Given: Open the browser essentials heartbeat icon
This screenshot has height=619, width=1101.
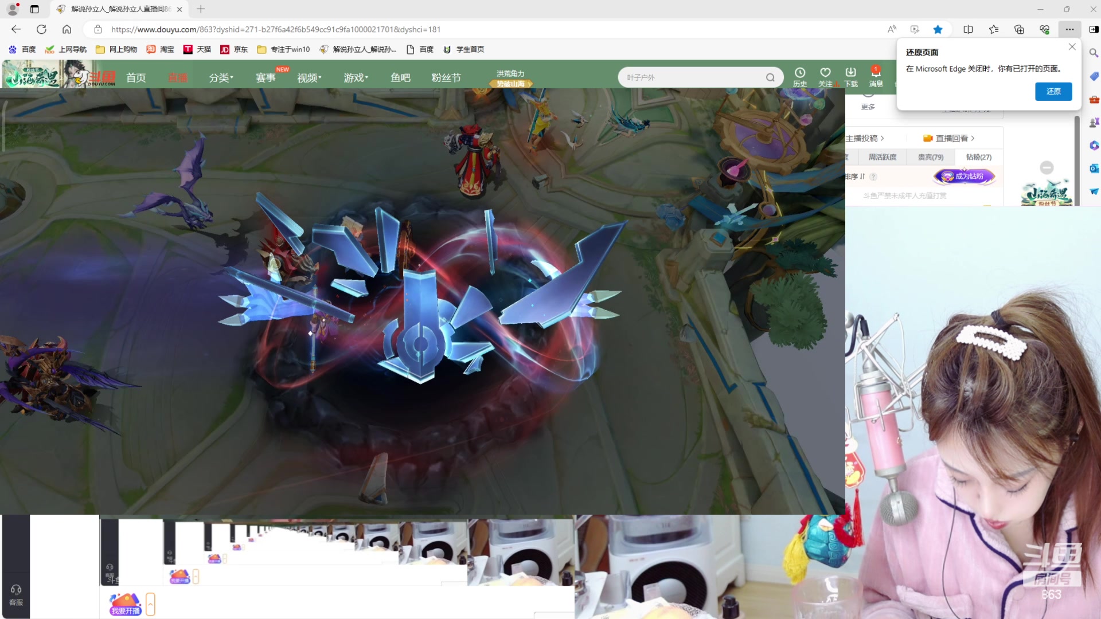Looking at the screenshot, I should [1044, 29].
